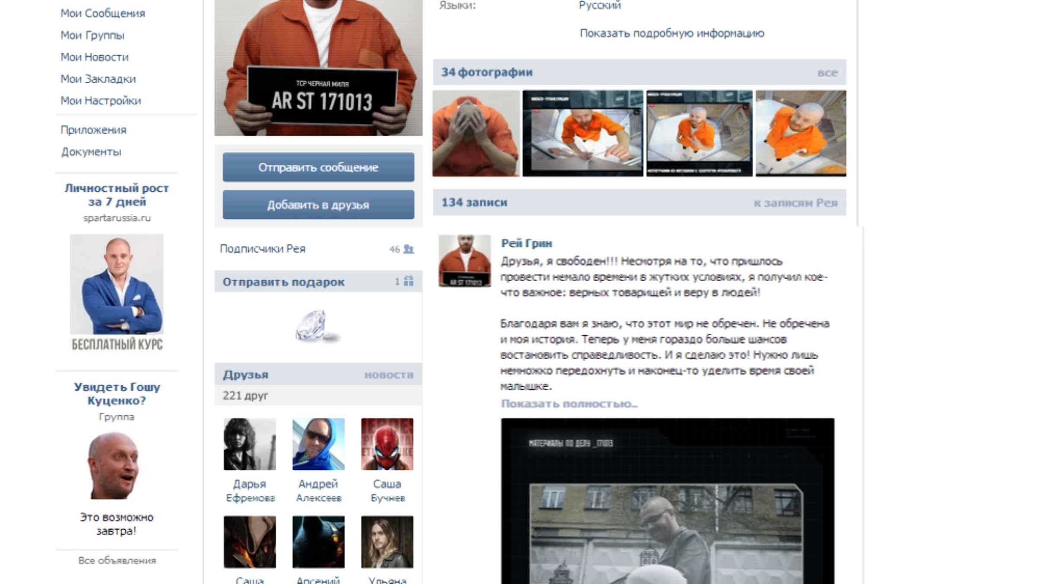Expand Показать подробную информацию
The height and width of the screenshot is (584, 1038).
tap(672, 33)
